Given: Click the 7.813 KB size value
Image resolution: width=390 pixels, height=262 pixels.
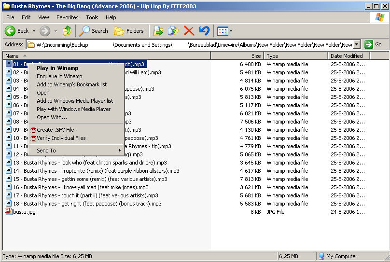Looking at the screenshot, I should point(250,179).
